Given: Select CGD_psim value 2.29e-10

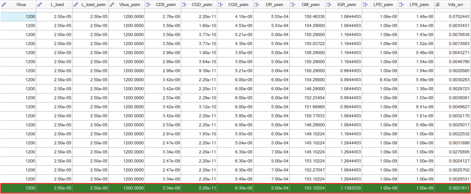Looking at the screenshot, I should click(x=207, y=98).
